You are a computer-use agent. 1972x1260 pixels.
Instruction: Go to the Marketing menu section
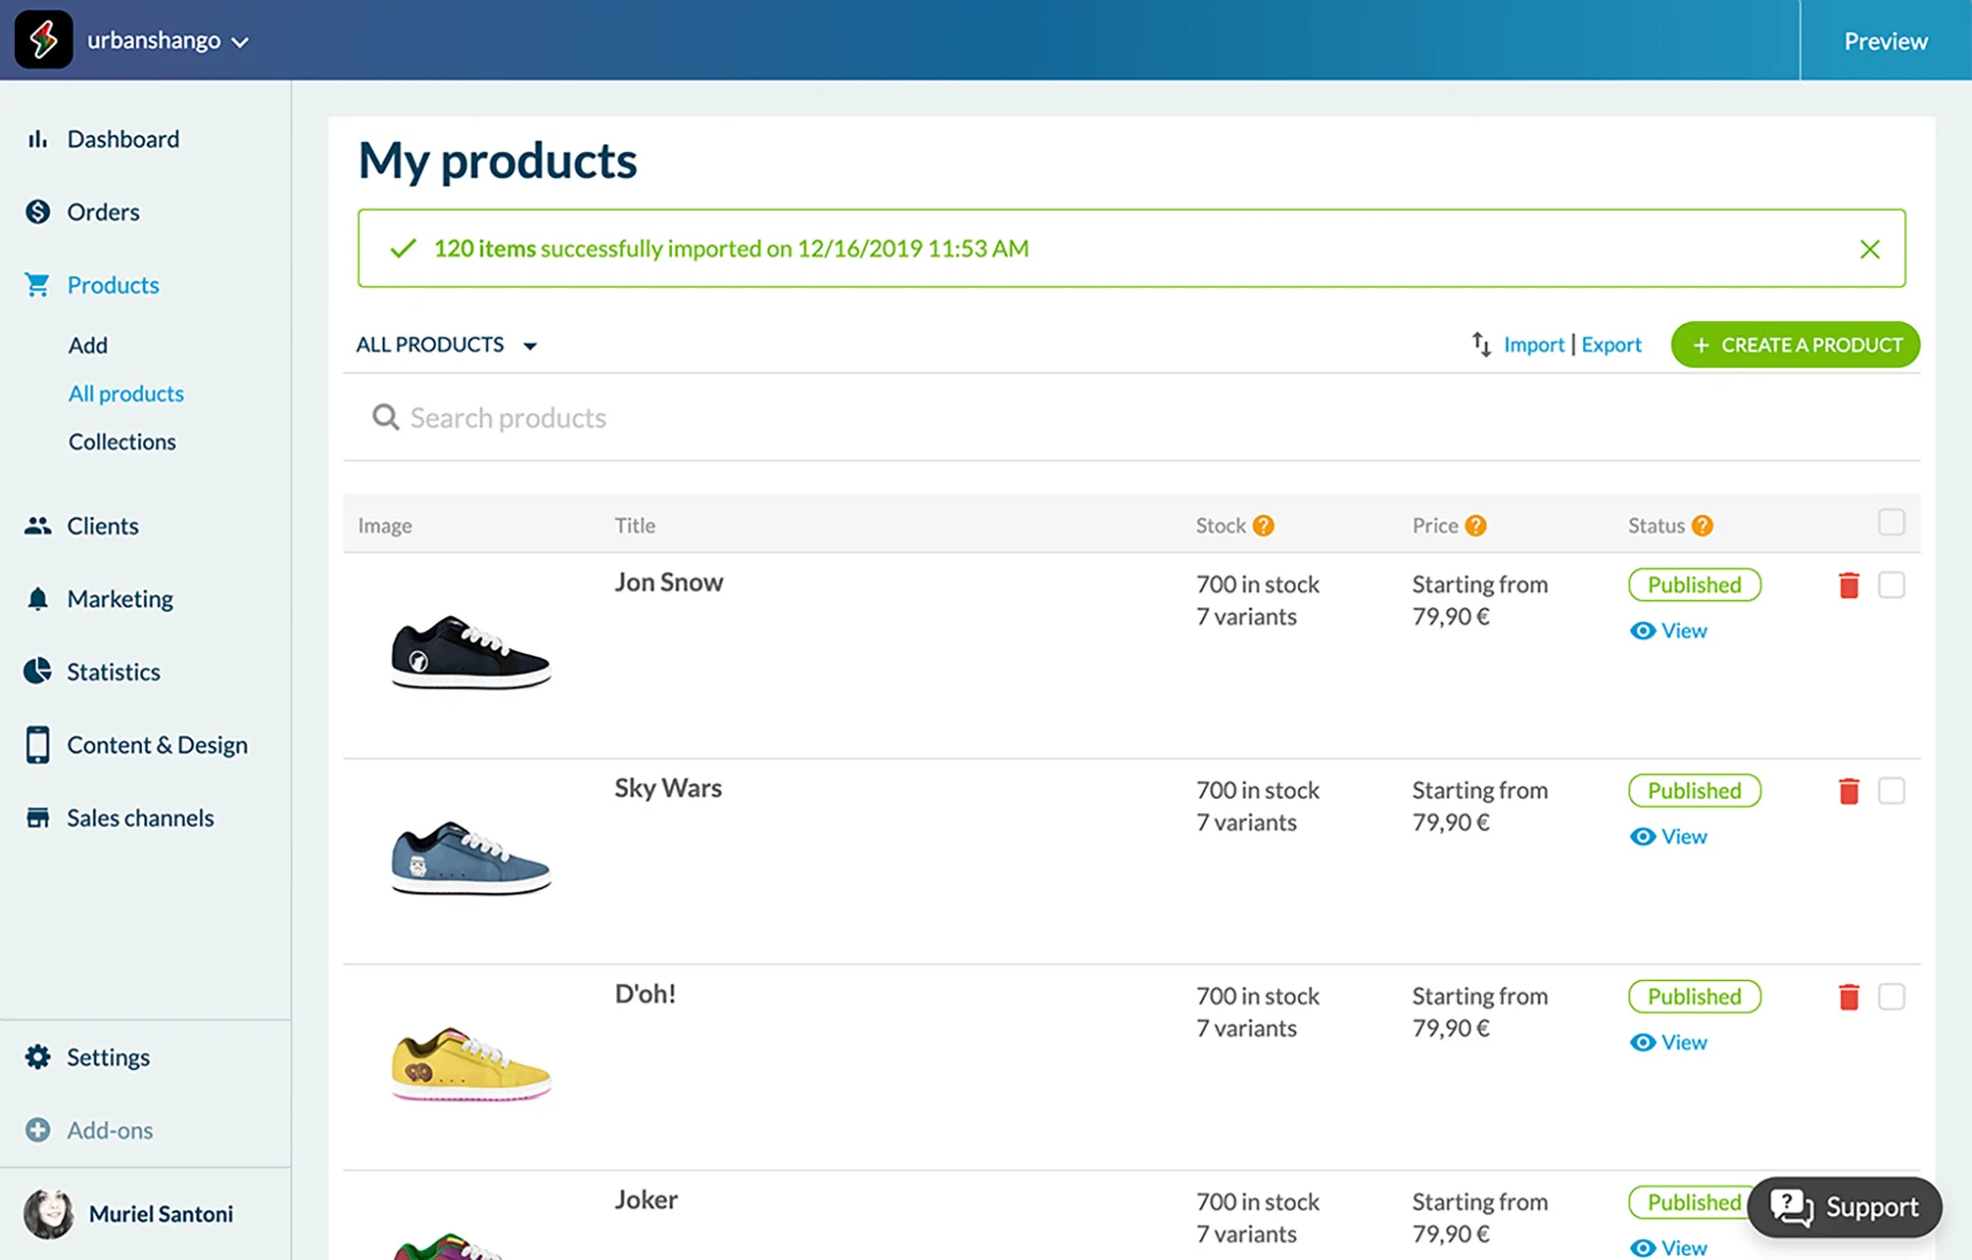[119, 599]
